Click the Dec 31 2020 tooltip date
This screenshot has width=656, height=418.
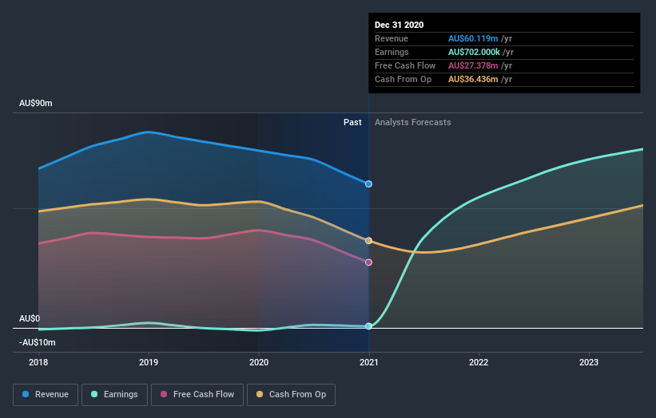tap(400, 25)
